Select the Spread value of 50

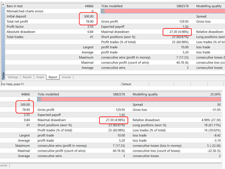[219, 105]
